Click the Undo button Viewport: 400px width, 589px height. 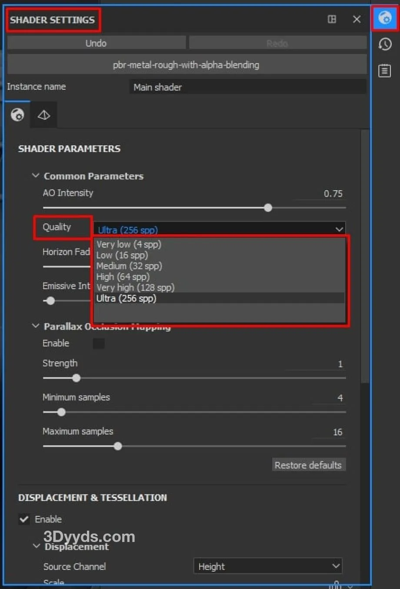pyautogui.click(x=96, y=43)
